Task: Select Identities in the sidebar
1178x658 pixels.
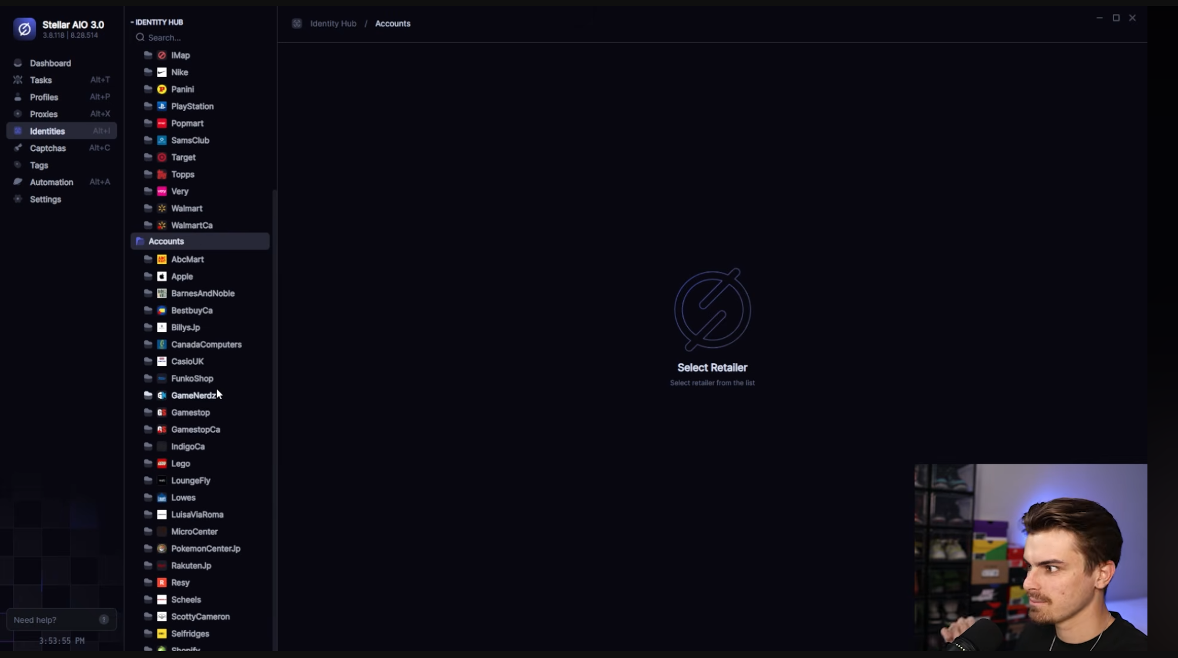Action: (x=62, y=131)
